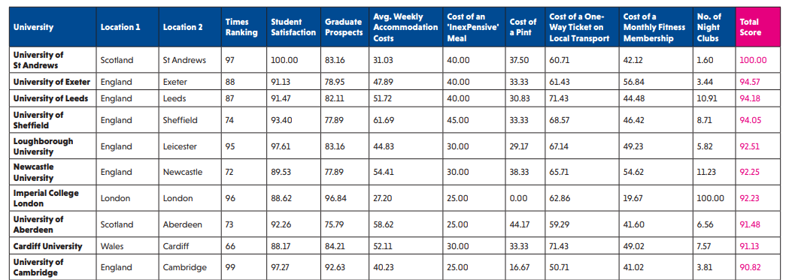Click the Wales location cell
Image resolution: width=795 pixels, height=280 pixels.
click(127, 246)
